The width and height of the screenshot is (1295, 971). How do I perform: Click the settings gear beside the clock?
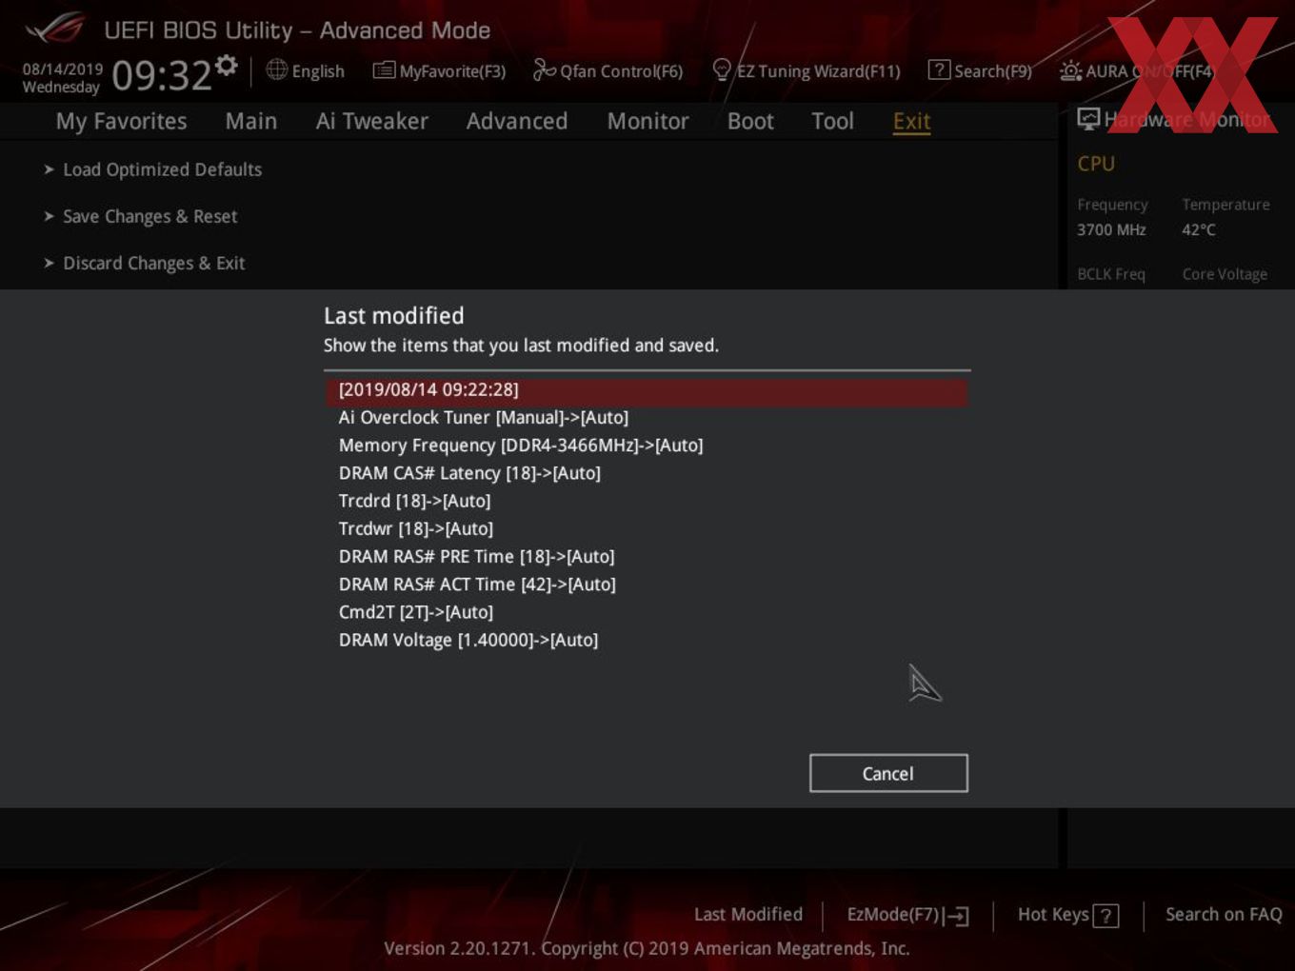coord(226,66)
